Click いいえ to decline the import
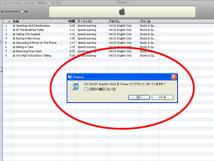The image size is (214, 161). [x=162, y=97]
